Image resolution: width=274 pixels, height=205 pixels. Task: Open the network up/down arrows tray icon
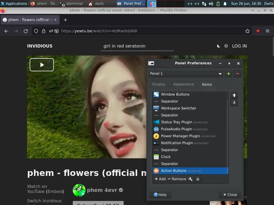coord(204,4)
